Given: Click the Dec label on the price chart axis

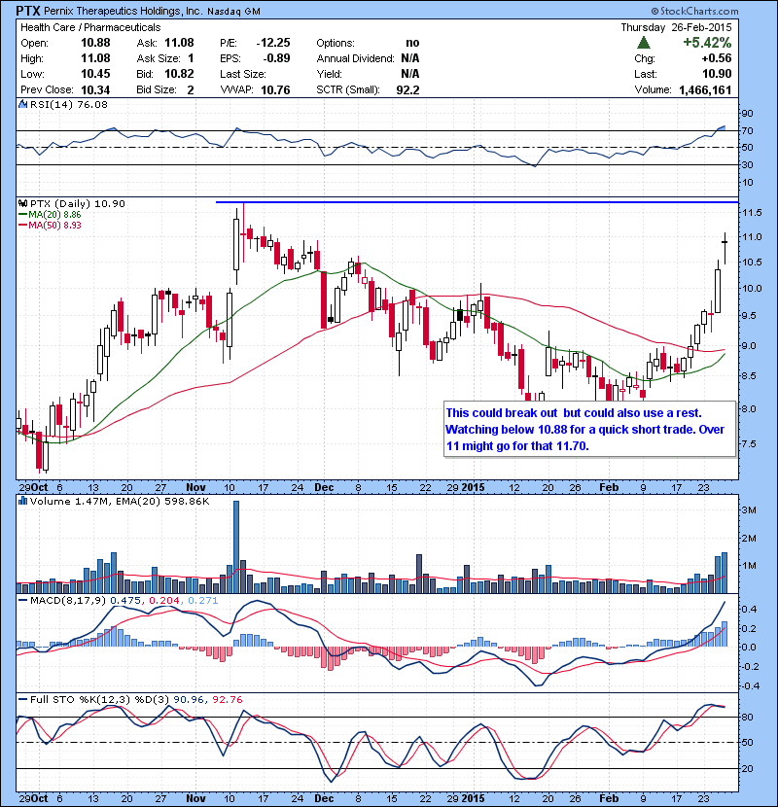Looking at the screenshot, I should [324, 487].
